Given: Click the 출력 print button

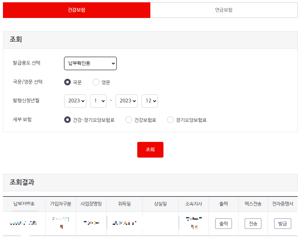Looking at the screenshot, I should click(x=224, y=224).
